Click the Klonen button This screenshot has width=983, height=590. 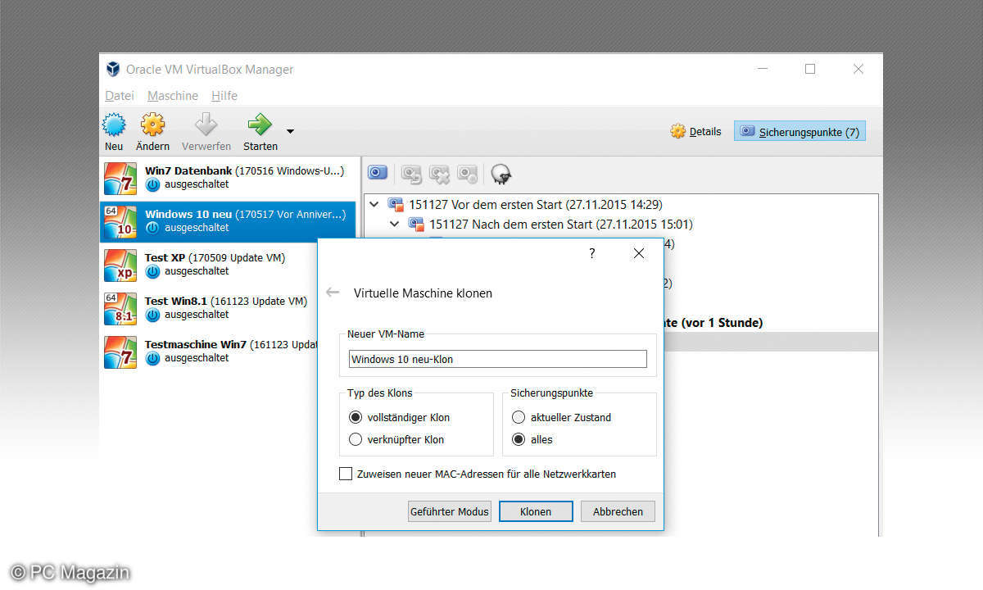click(x=536, y=511)
